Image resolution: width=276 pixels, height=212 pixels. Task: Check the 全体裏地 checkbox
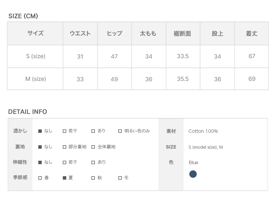coord(93,147)
